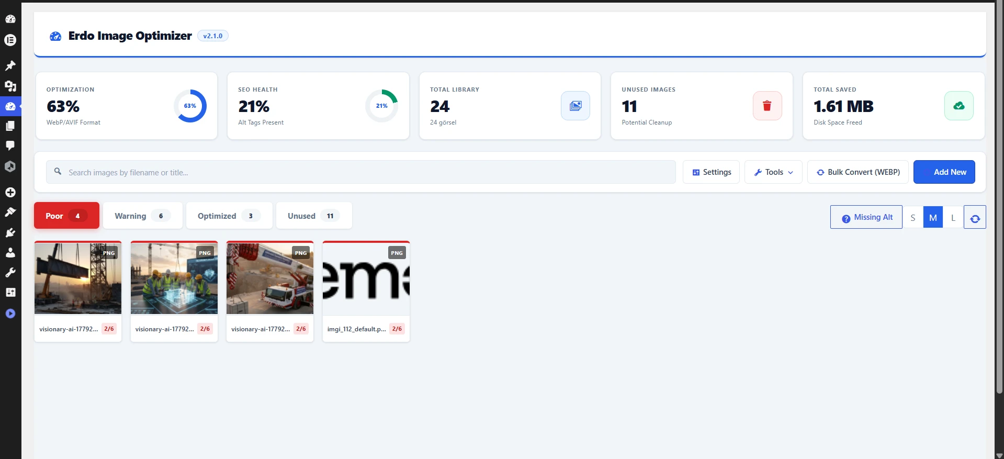The image size is (1004, 459).
Task: Open the imgi_112_default logo thumbnail
Action: click(366, 278)
